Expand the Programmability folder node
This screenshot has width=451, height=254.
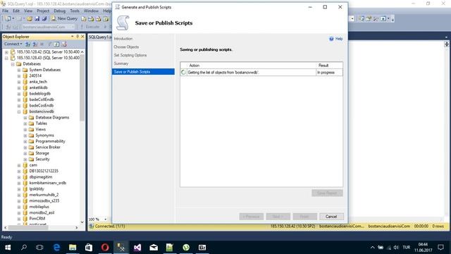point(25,141)
